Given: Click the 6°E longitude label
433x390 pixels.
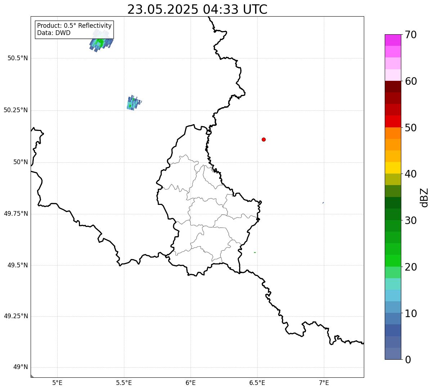Looking at the screenshot, I should click(191, 382).
